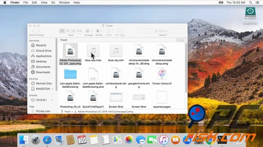Open the Edit menu
This screenshot has height=147, width=263.
[x=35, y=2]
